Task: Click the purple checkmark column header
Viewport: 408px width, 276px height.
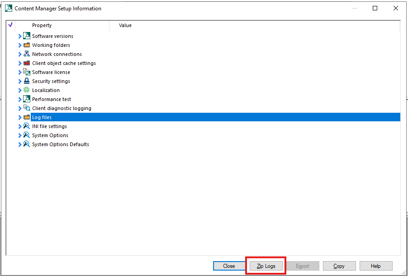Action: coord(10,25)
